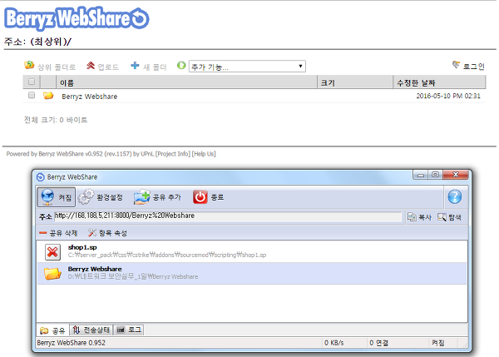
Task: Click the 업로드 link text
Action: click(x=108, y=67)
